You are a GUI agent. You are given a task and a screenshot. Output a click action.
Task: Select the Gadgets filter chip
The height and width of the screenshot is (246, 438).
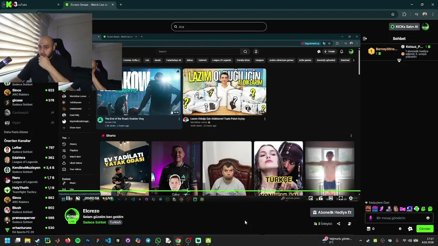[x=259, y=60]
